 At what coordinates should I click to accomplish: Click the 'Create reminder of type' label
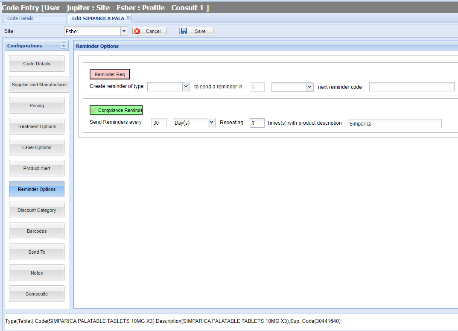(x=117, y=86)
